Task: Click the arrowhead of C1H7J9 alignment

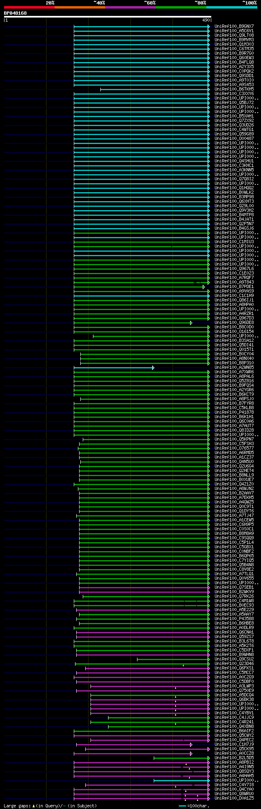Action: [191, 745]
